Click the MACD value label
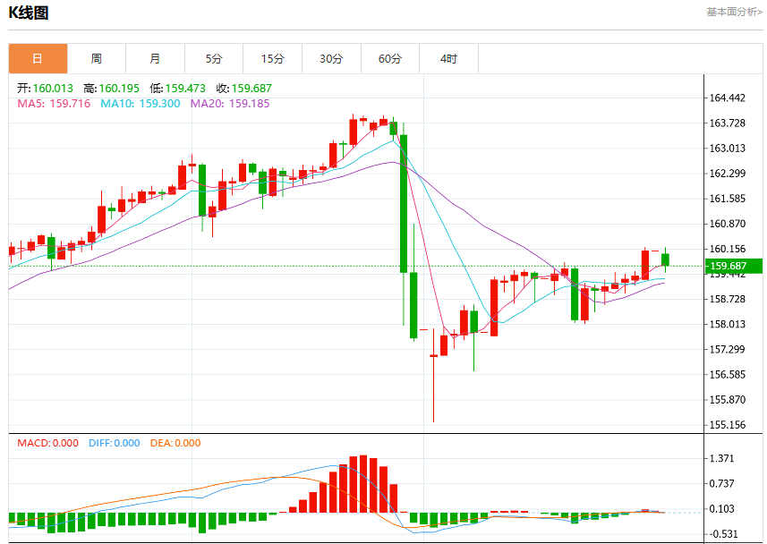This screenshot has height=544, width=767. (x=48, y=443)
